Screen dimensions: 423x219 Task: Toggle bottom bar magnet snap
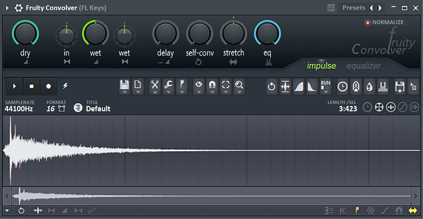coord(399,211)
